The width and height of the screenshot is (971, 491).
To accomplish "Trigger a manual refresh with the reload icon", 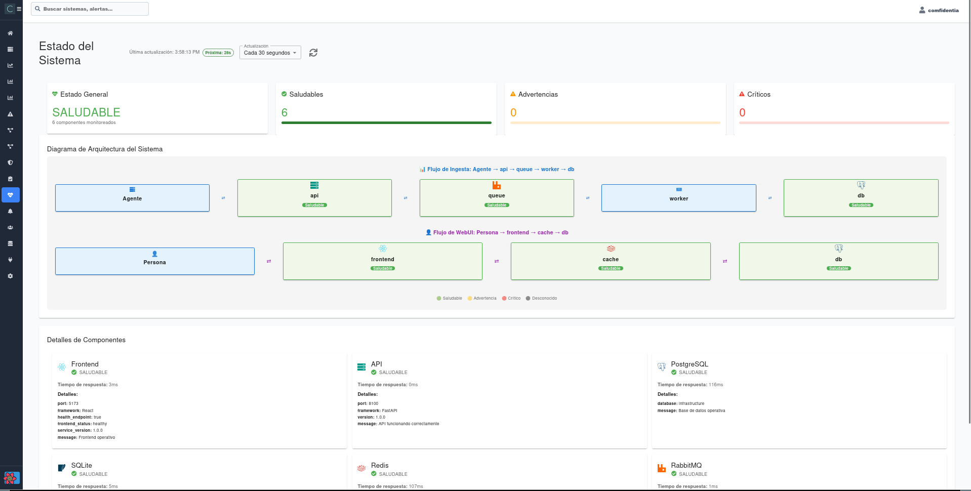I will [313, 53].
